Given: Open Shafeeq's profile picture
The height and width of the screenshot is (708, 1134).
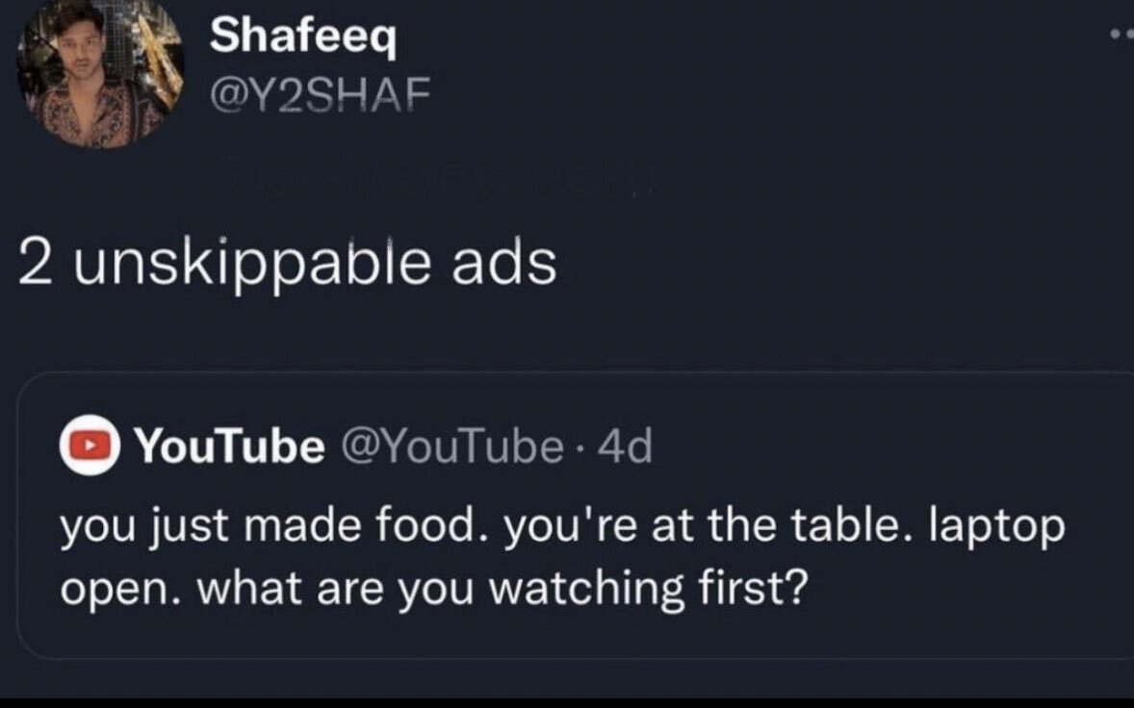Looking at the screenshot, I should point(101,75).
